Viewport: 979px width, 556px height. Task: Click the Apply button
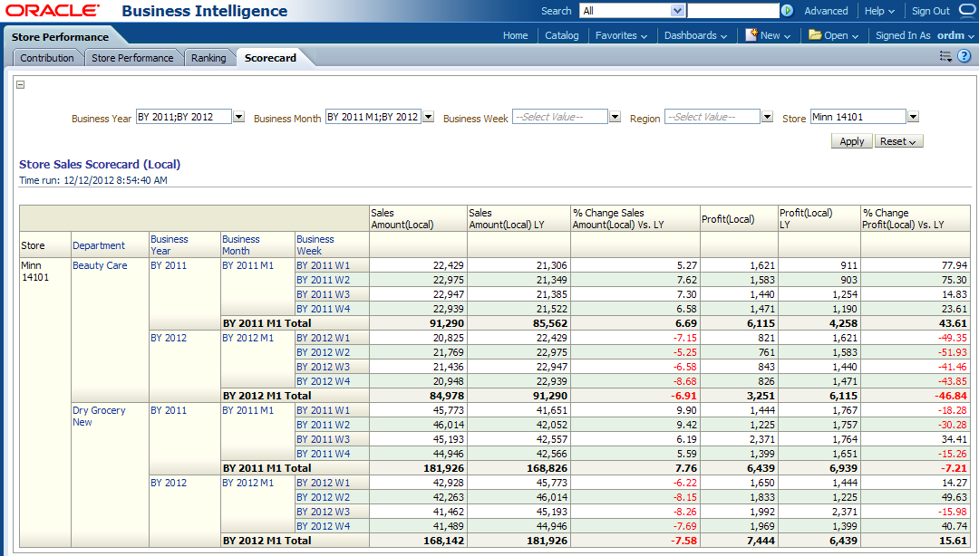[x=851, y=141]
